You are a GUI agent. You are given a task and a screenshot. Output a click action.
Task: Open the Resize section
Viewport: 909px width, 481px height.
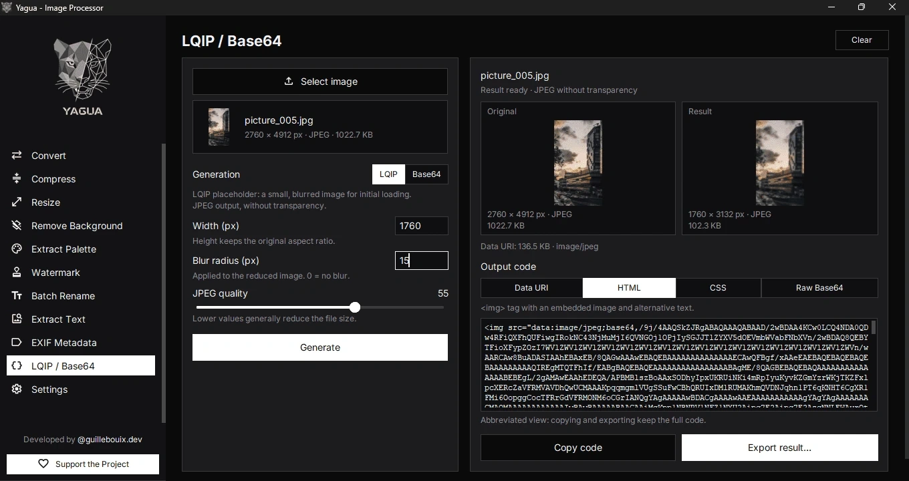tap(81, 202)
